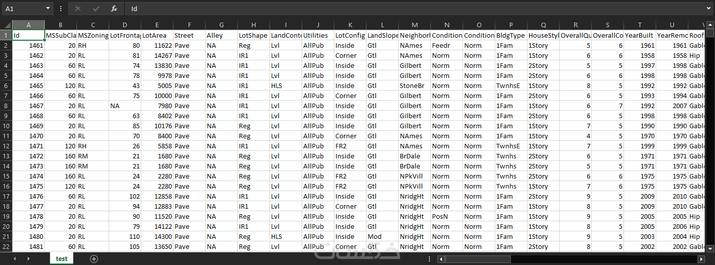
Task: Click the next sheet navigation arrow
Action: (28, 258)
